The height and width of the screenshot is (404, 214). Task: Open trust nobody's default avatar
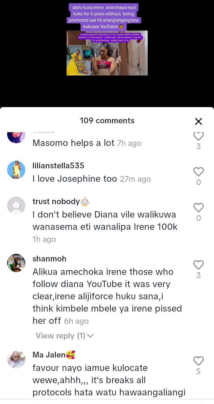click(x=16, y=206)
